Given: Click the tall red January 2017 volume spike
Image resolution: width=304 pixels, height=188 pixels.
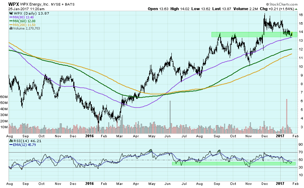Looking at the screenshot, I should point(287,116).
